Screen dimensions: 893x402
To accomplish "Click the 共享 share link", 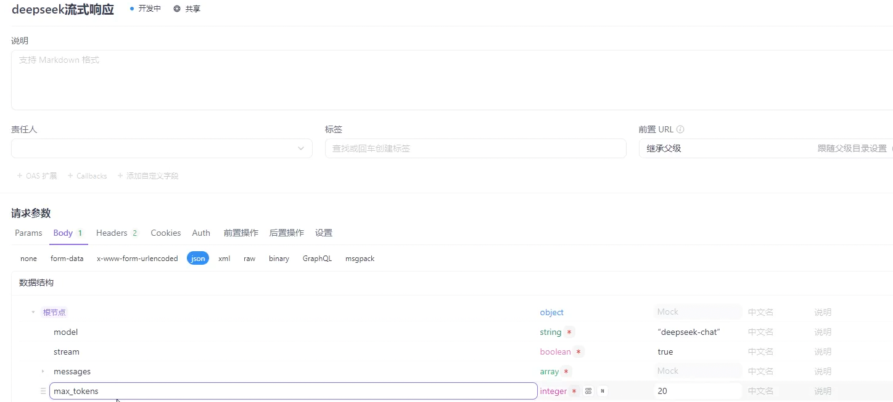I will [x=192, y=9].
